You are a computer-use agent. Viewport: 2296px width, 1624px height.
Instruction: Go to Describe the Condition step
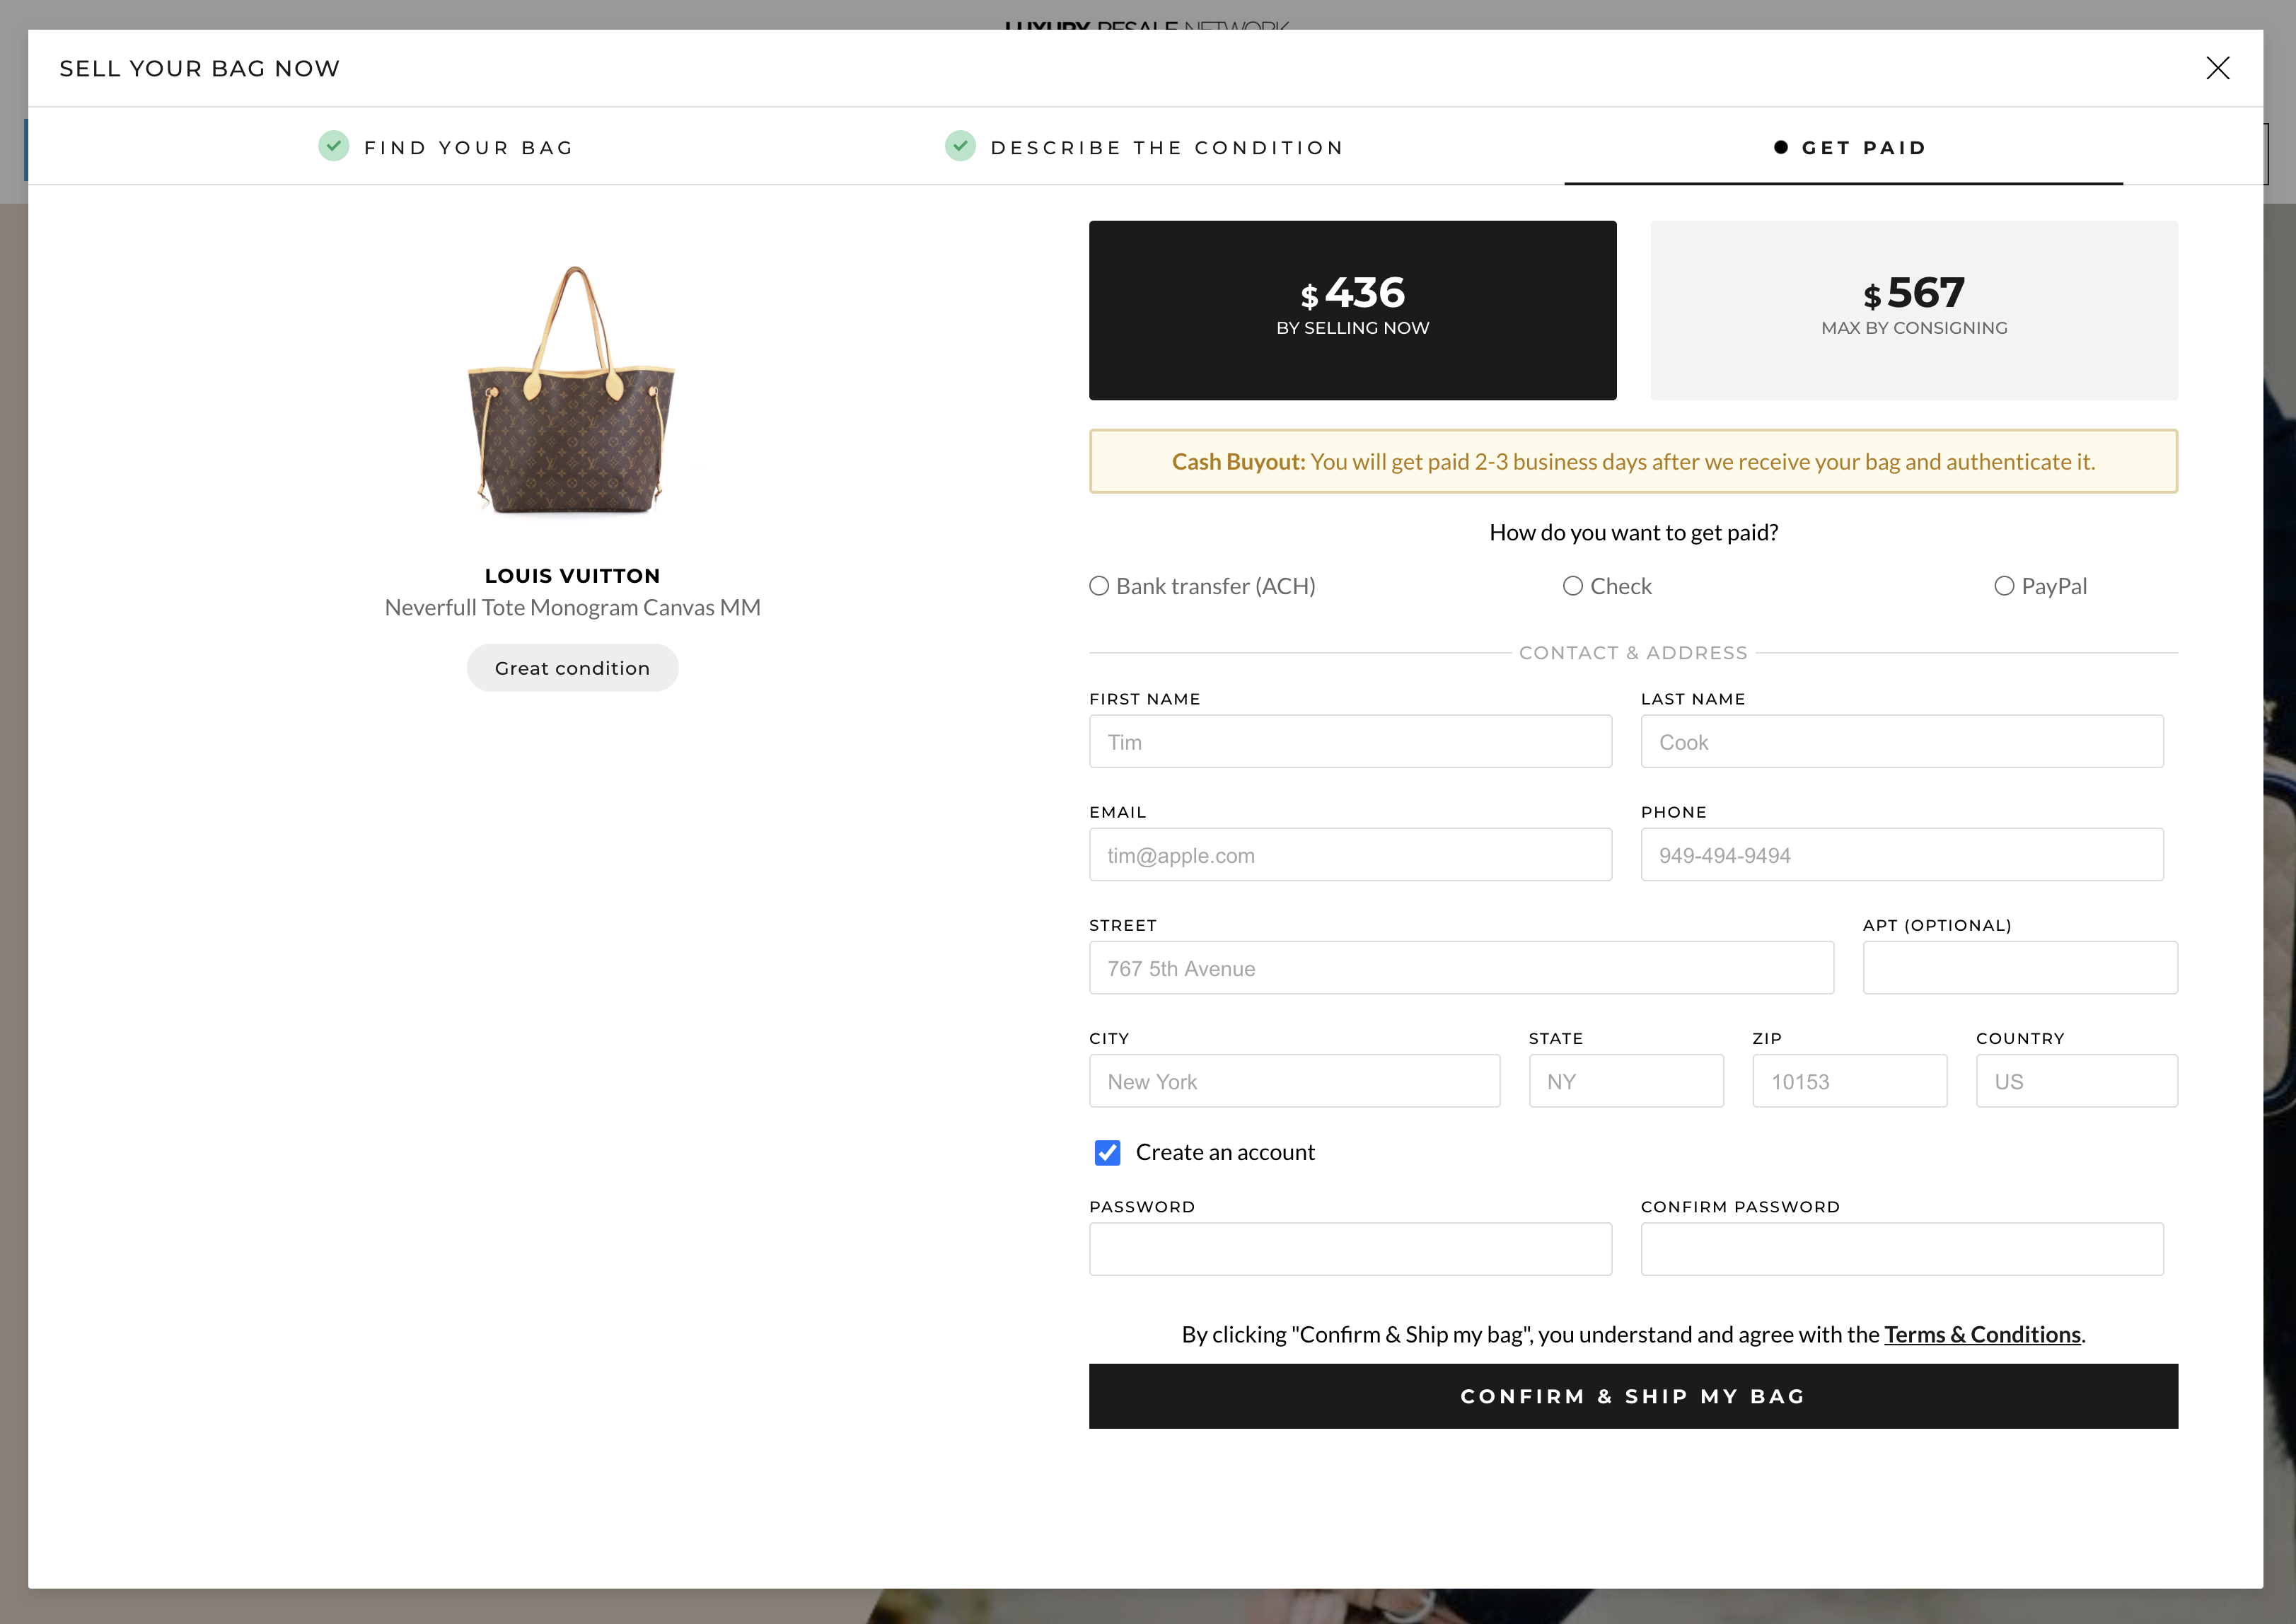pyautogui.click(x=1145, y=147)
